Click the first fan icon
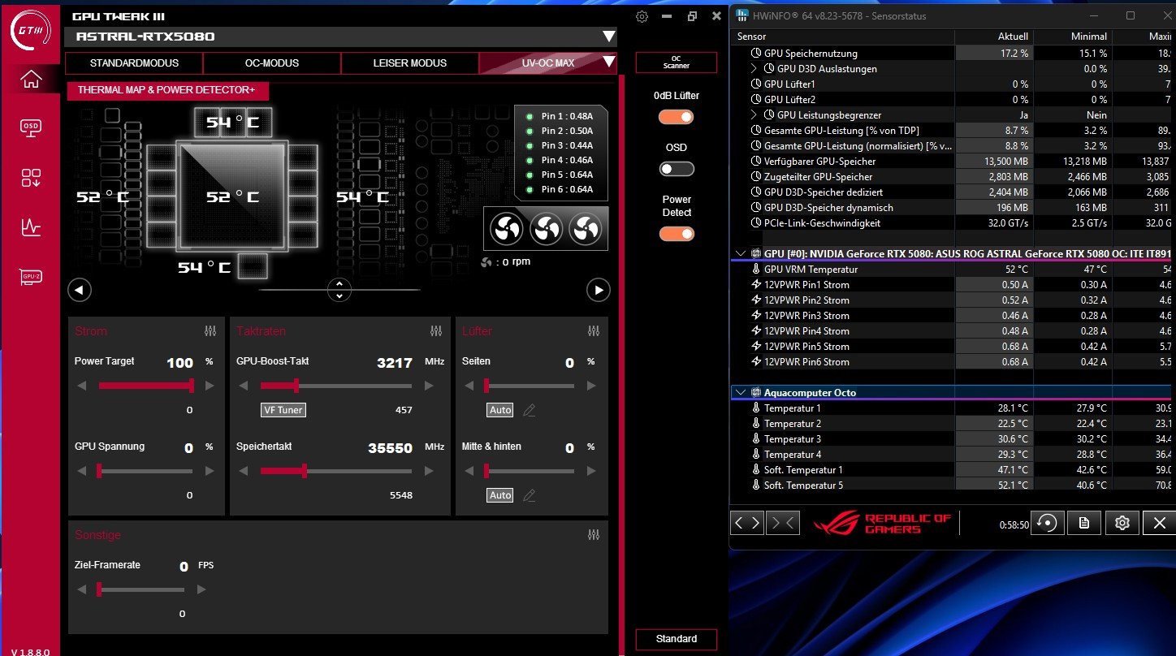Screen dimensions: 1176x656 point(507,230)
